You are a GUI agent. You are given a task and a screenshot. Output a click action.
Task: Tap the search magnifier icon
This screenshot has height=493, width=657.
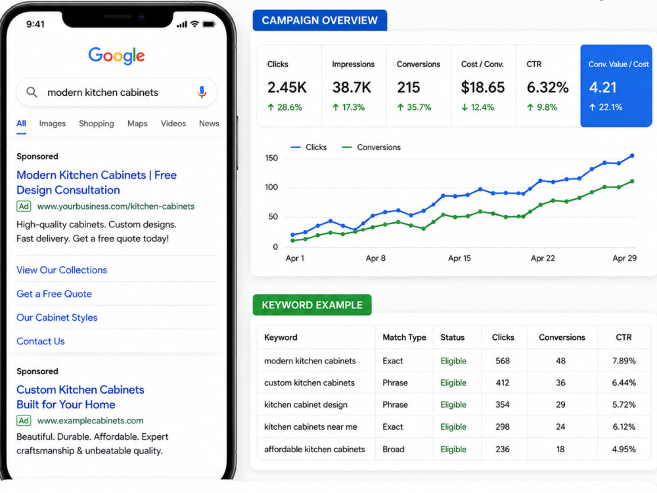32,92
